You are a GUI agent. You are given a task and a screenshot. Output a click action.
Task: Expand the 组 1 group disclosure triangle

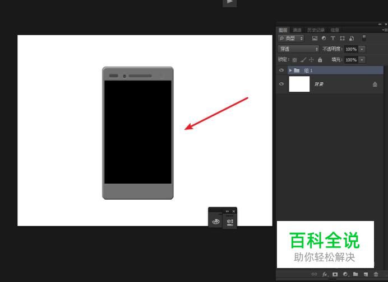290,70
